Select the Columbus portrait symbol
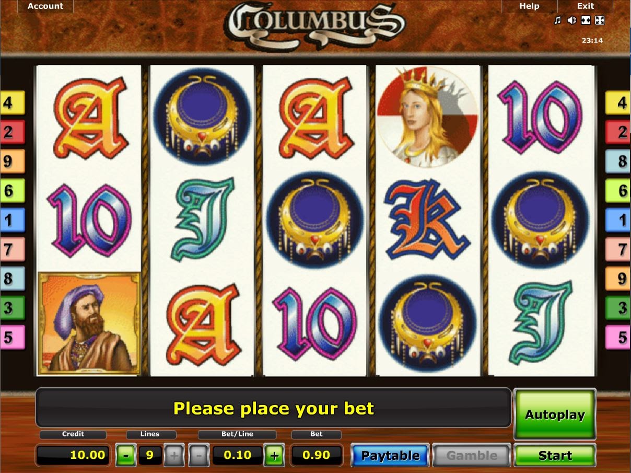Viewport: 631px width, 473px height. (89, 323)
